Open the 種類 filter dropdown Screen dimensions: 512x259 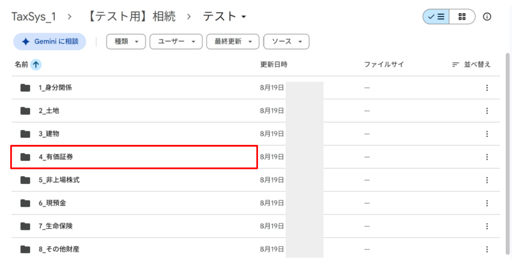(126, 41)
